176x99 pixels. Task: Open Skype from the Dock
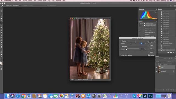click(x=134, y=96)
